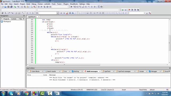171x96 pixels.
Task: Paste from clipboard using the toolbar icon
Action: point(28,7)
